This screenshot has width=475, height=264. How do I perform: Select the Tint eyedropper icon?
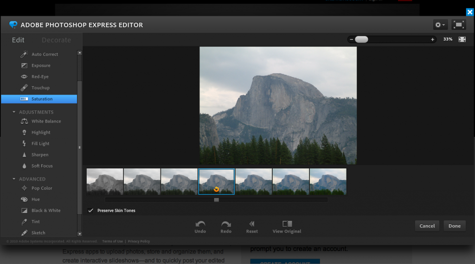pos(24,222)
